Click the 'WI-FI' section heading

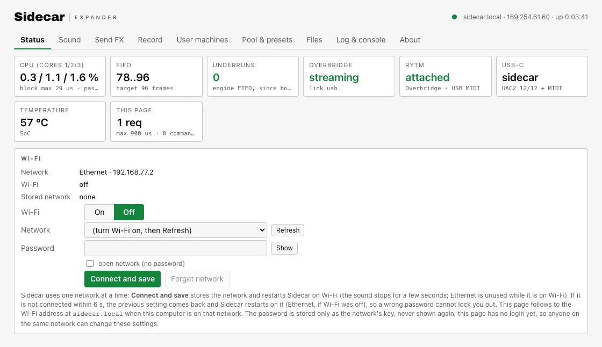click(x=31, y=158)
